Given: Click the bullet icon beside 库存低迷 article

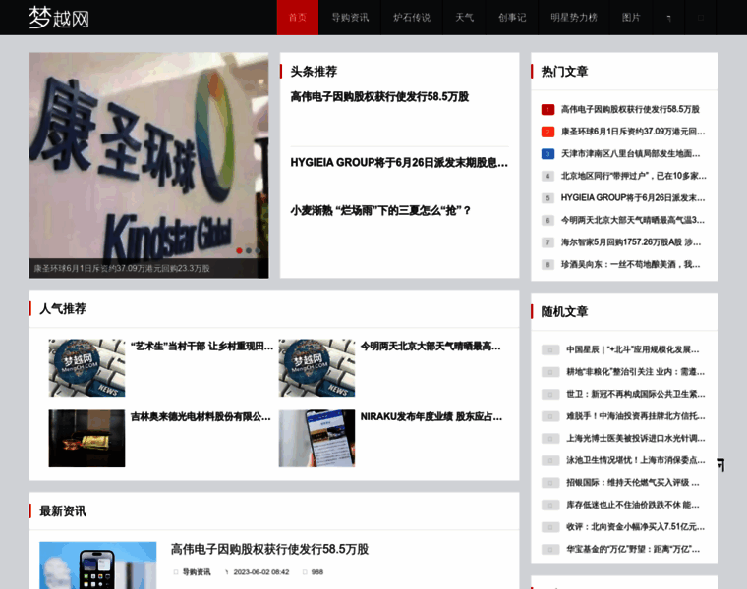Looking at the screenshot, I should tap(550, 505).
